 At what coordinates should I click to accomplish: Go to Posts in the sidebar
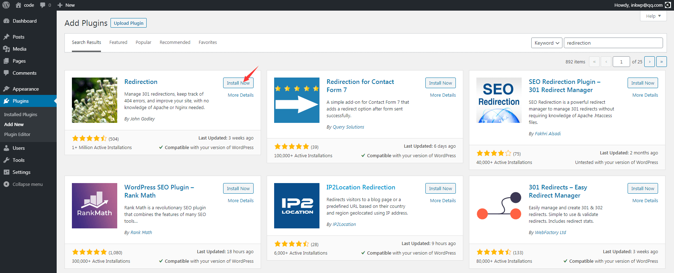coord(18,37)
